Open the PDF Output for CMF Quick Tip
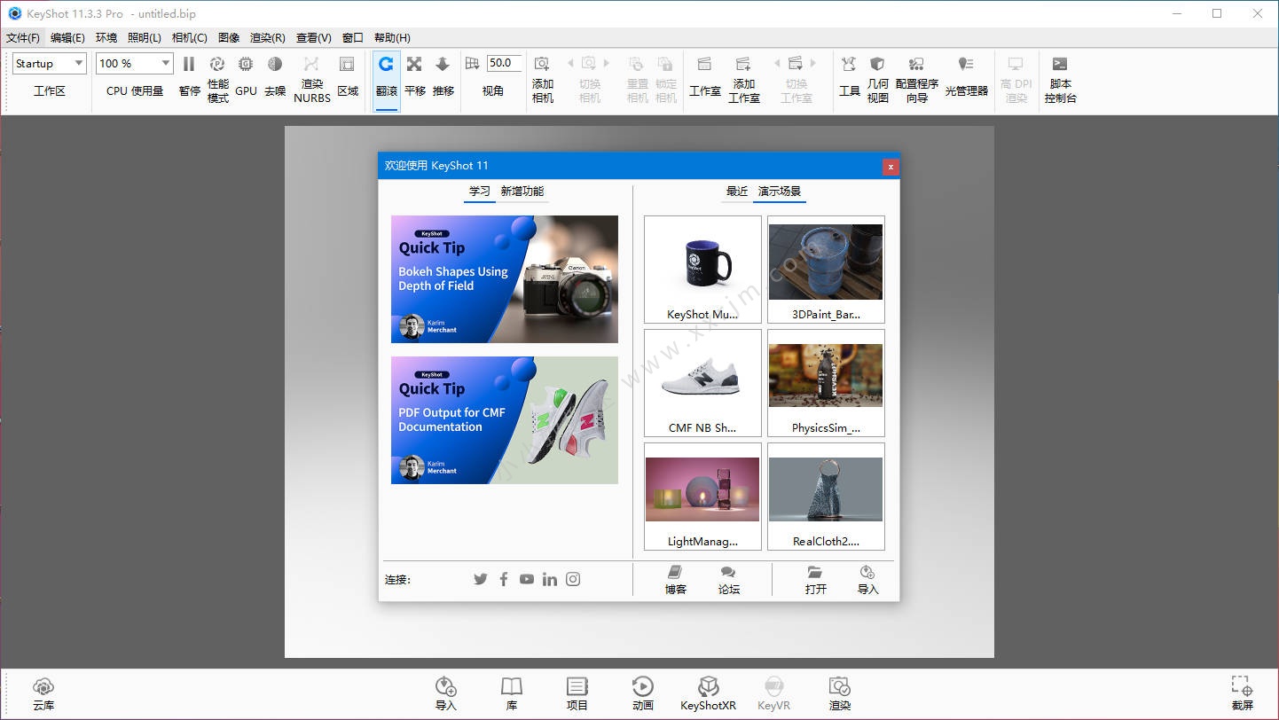 tap(505, 420)
